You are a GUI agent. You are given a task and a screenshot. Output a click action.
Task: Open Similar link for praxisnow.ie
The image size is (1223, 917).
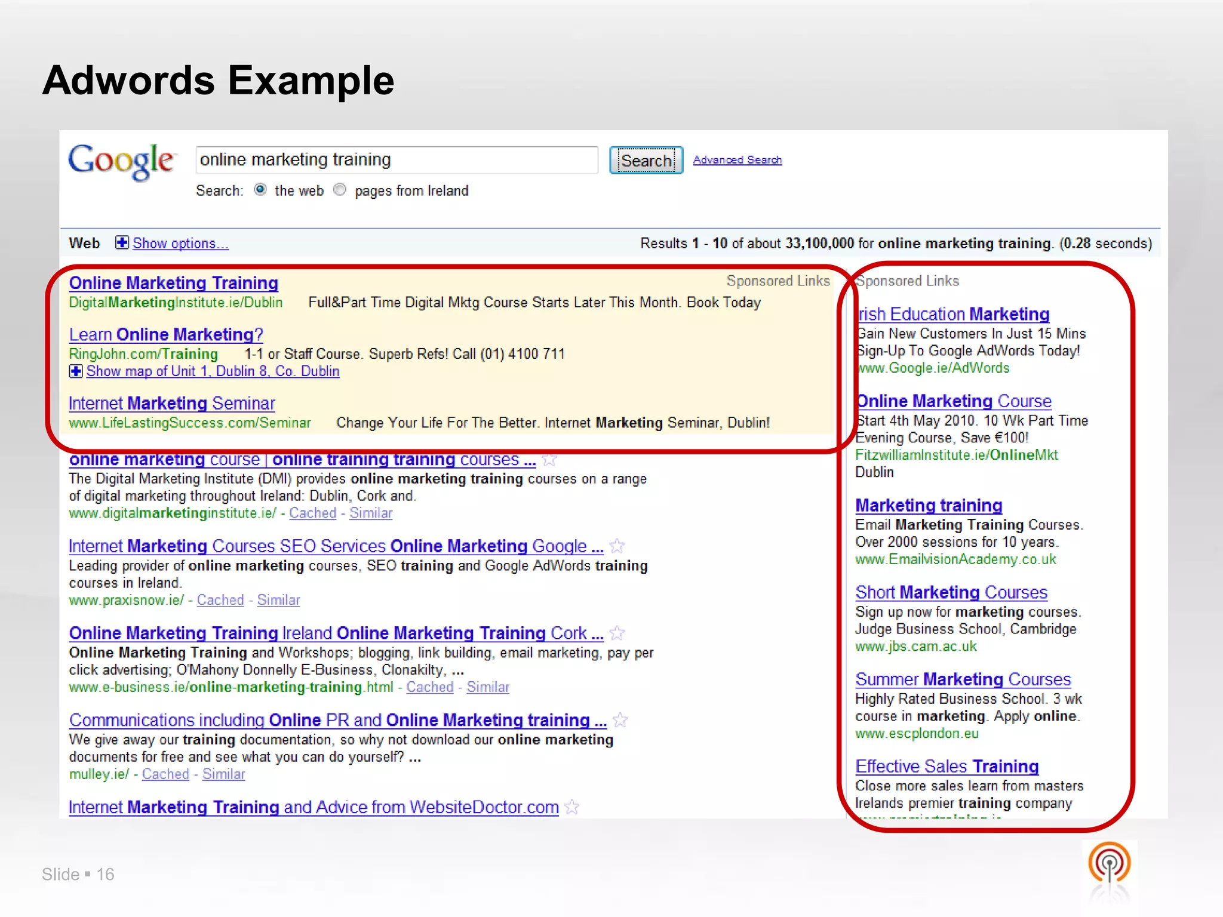(x=278, y=600)
